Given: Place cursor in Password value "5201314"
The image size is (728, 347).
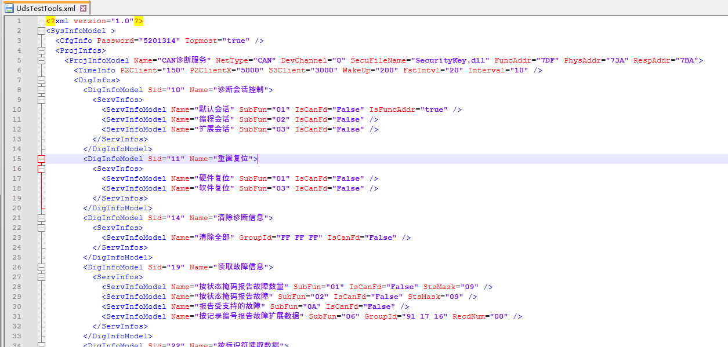Looking at the screenshot, I should click(x=160, y=41).
